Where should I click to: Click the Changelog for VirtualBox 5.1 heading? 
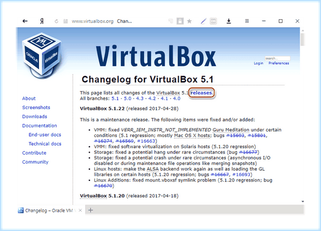[148, 79]
